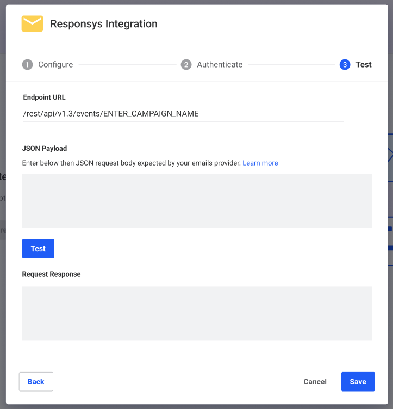Click the step 2 circle icon

[x=186, y=65]
